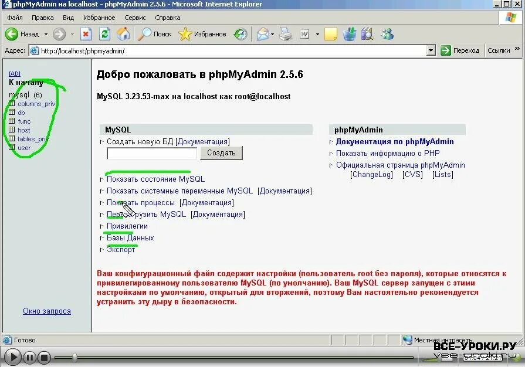Click the table icon next to user
525x367 pixels.
click(x=12, y=147)
